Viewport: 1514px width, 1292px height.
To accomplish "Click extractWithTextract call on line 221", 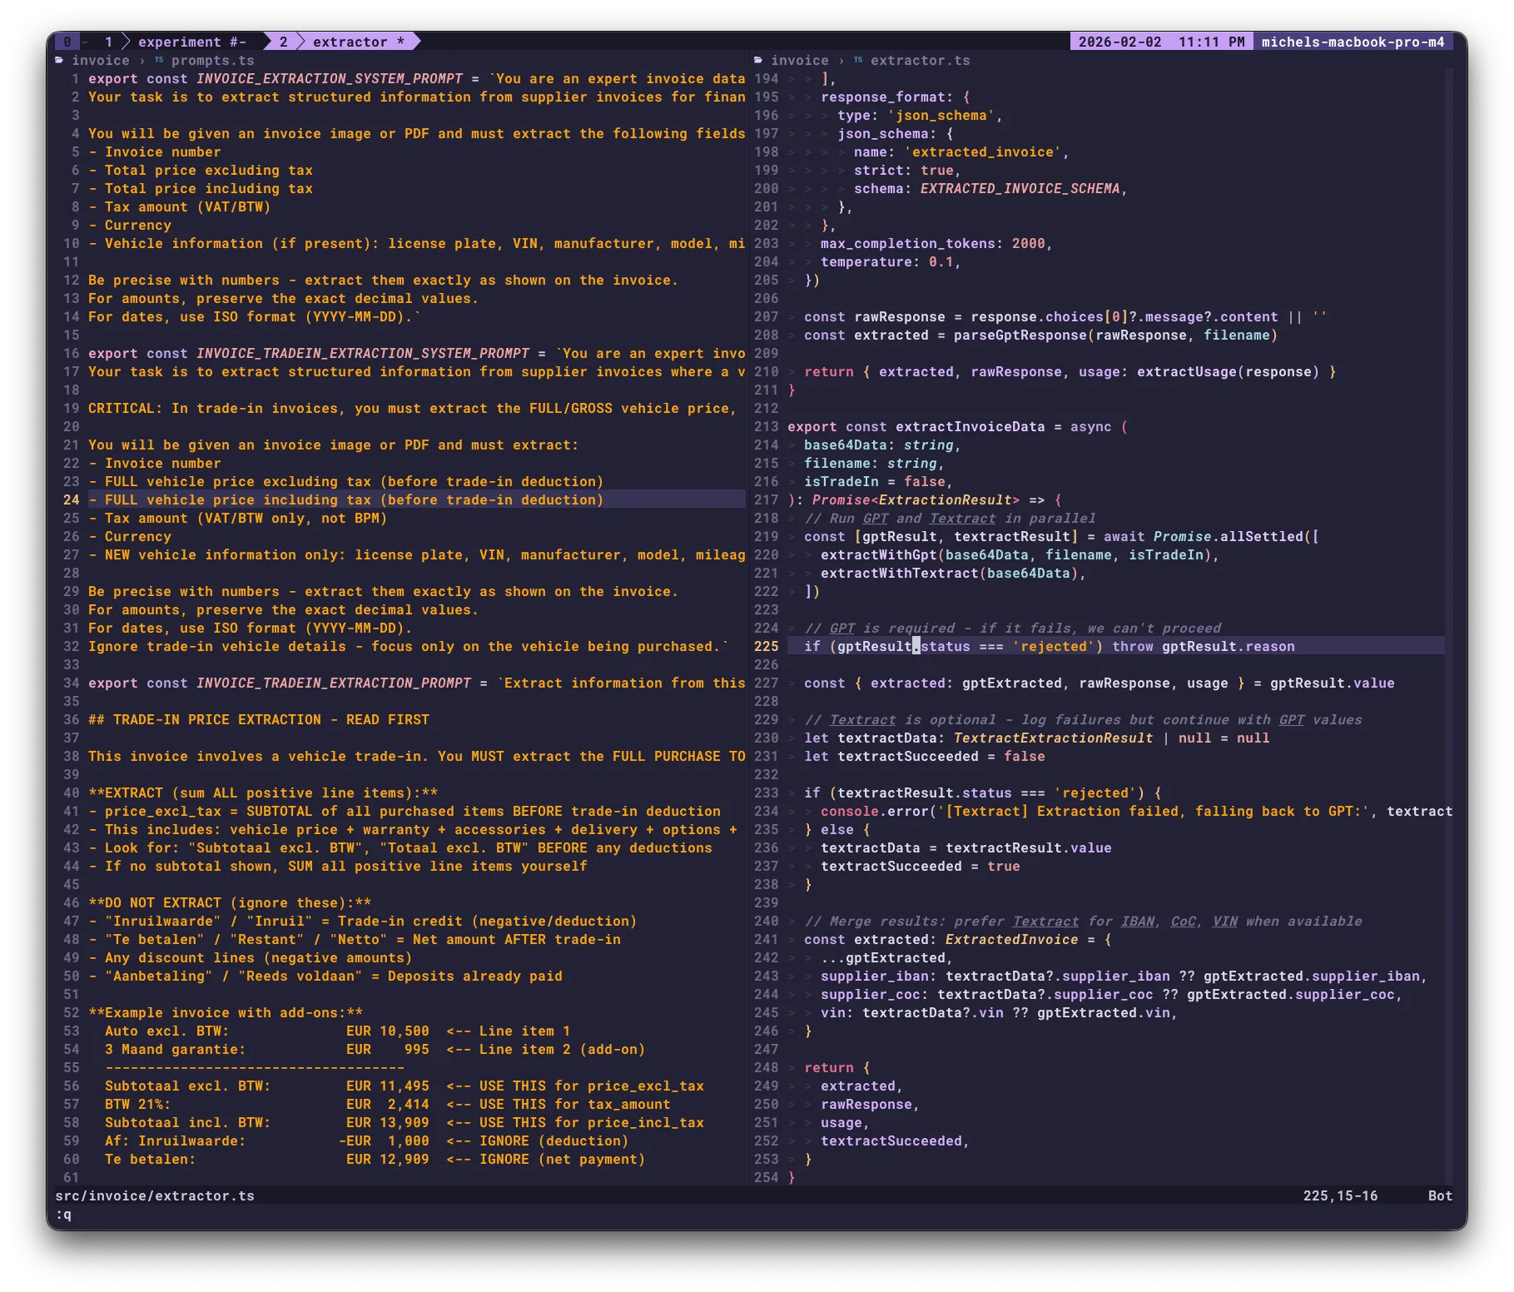I will point(900,574).
